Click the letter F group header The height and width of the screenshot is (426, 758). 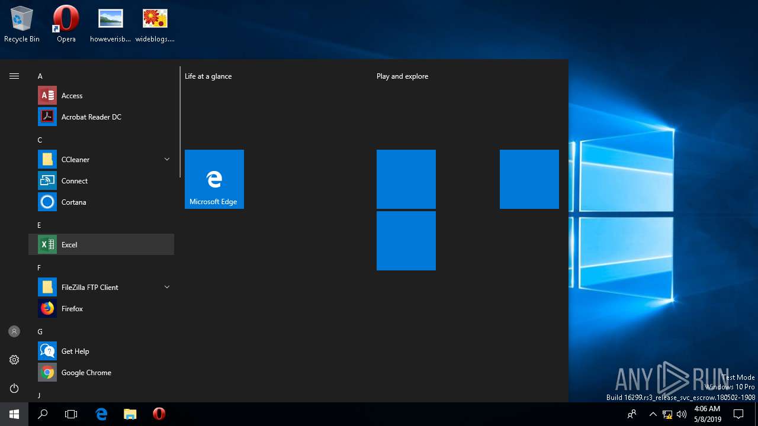[x=40, y=268]
